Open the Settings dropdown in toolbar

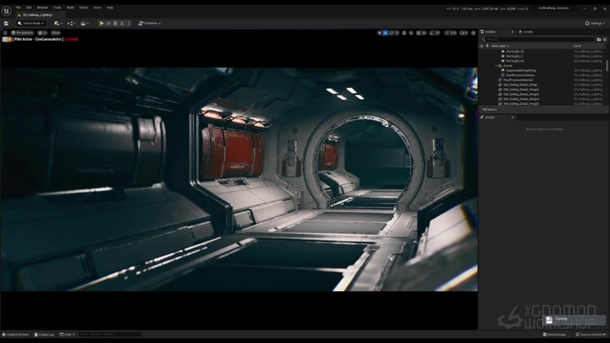click(595, 23)
